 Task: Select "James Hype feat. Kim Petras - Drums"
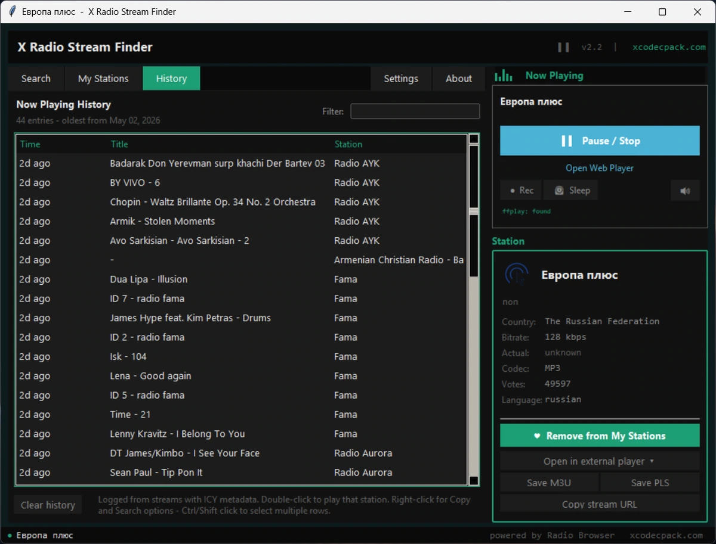point(242,318)
